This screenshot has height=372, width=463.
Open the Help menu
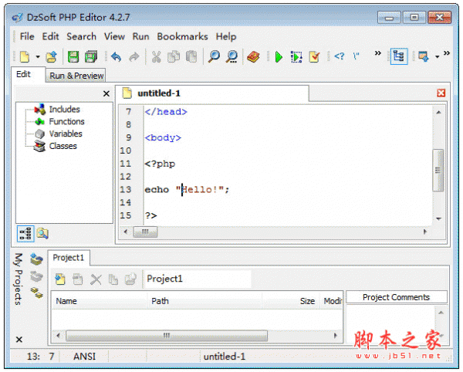pos(226,36)
